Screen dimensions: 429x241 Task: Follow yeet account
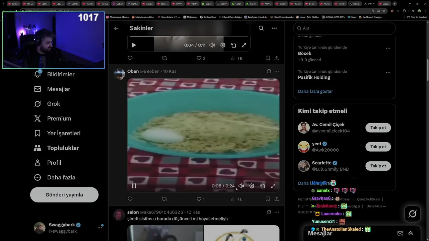pos(378,147)
